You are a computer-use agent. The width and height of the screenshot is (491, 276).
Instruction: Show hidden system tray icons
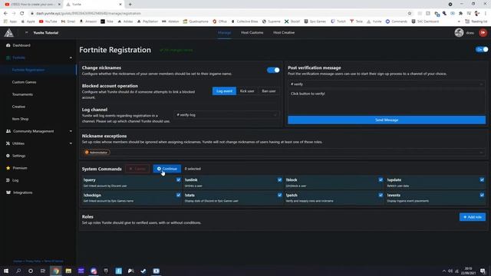pos(443,271)
